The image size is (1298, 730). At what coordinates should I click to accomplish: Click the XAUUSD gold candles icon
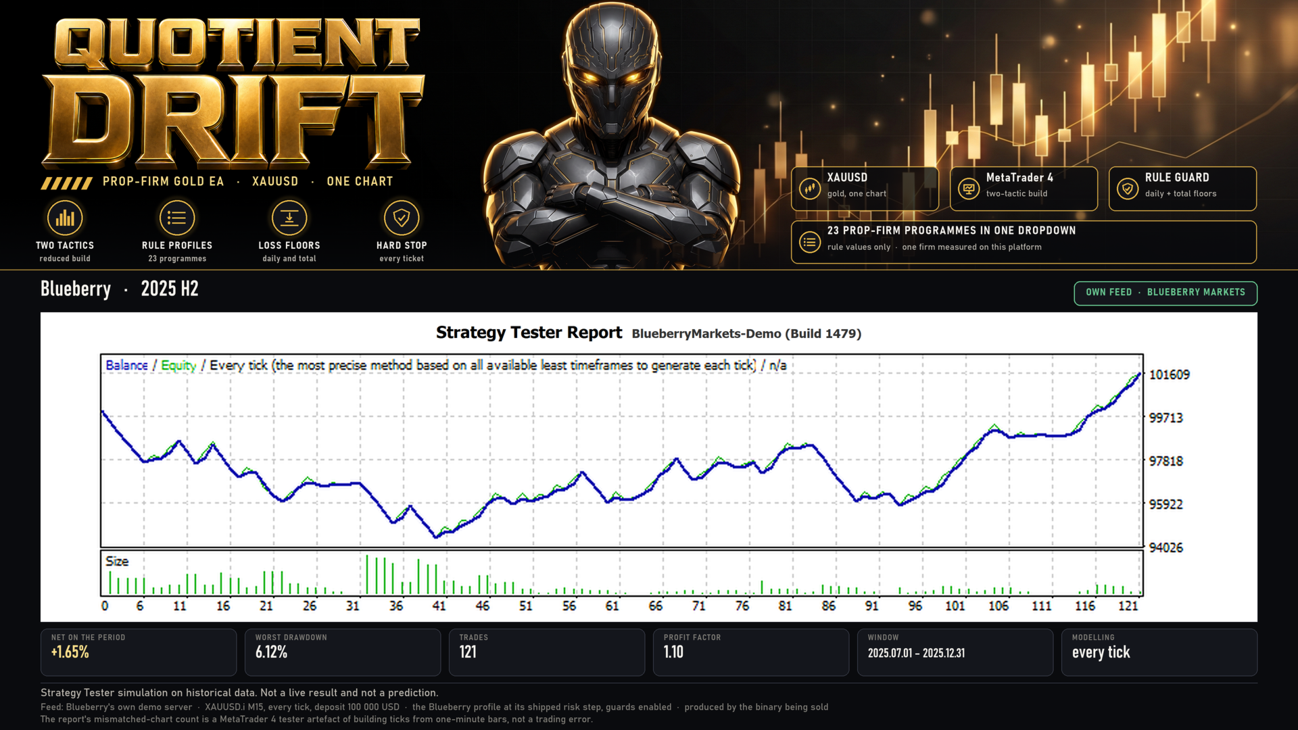(810, 189)
